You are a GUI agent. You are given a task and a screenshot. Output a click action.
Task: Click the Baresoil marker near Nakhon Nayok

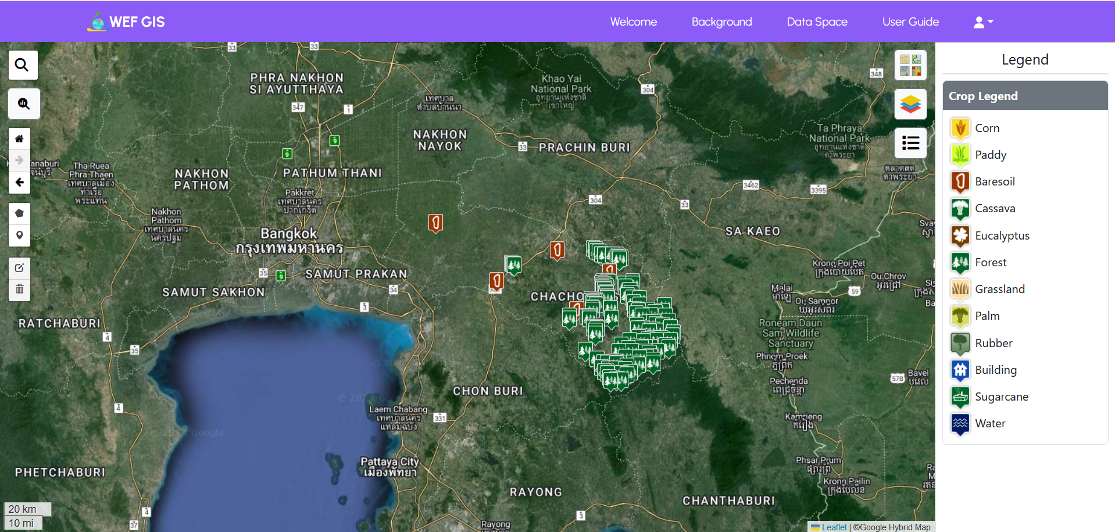pyautogui.click(x=435, y=222)
